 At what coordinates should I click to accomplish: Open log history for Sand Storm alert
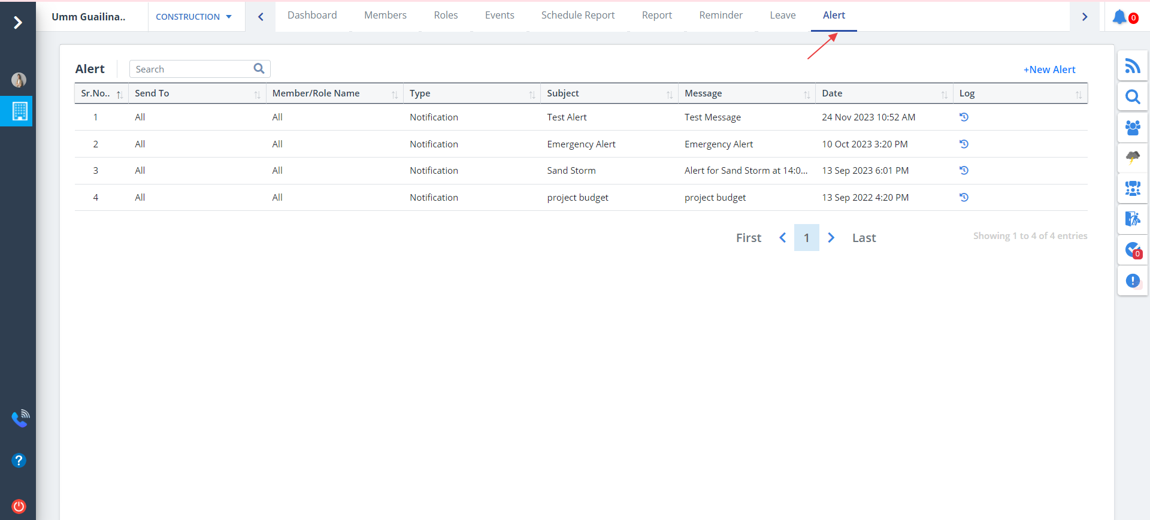point(964,171)
